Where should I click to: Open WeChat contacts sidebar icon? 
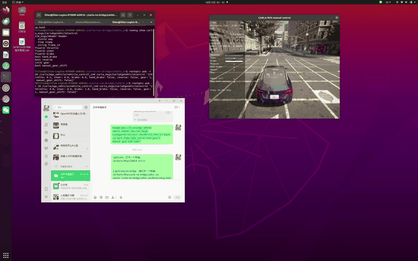[46, 125]
